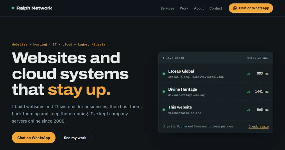285x150 pixels.
Task: Click etceao-global-website.vercel.app URL text
Action: tap(196, 77)
